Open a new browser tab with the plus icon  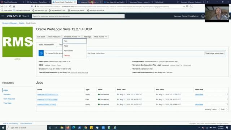tap(208, 2)
